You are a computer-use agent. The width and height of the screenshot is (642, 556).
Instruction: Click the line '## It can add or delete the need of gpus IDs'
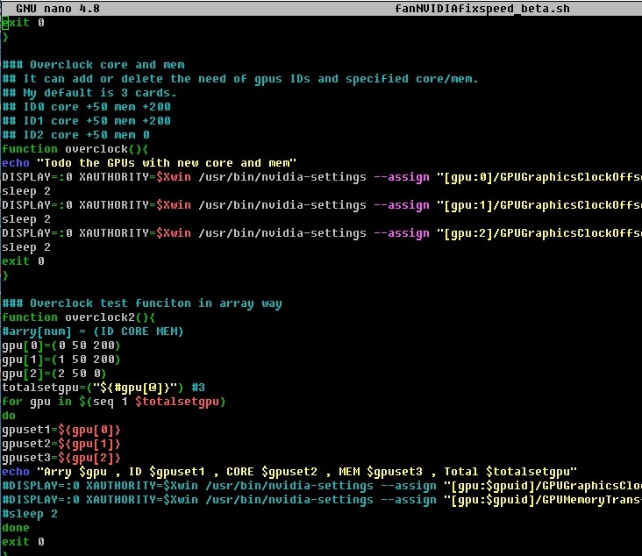[240, 79]
